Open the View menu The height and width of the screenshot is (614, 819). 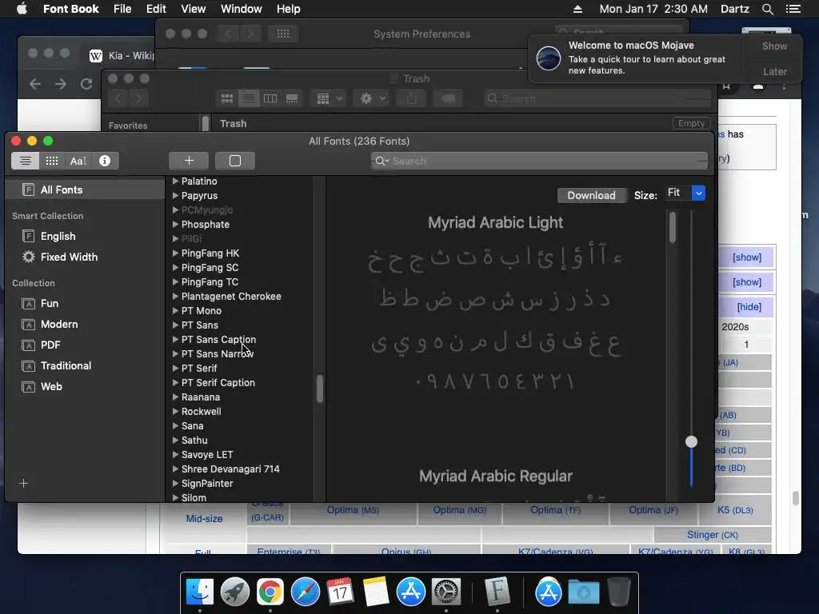[193, 9]
